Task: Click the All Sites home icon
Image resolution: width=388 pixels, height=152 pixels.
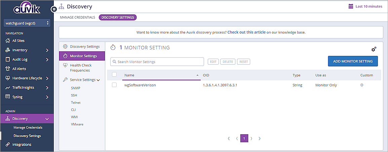Action: (x=7, y=41)
